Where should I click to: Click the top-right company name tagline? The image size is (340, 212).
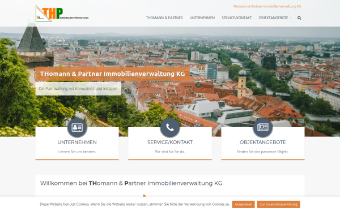(267, 6)
